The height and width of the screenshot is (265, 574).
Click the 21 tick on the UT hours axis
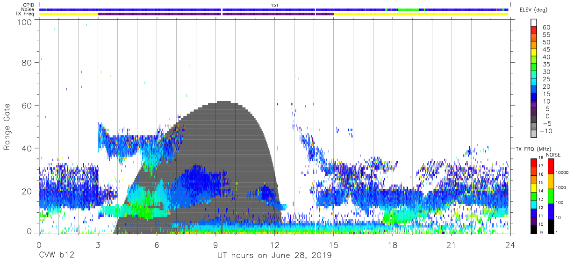coord(451,245)
